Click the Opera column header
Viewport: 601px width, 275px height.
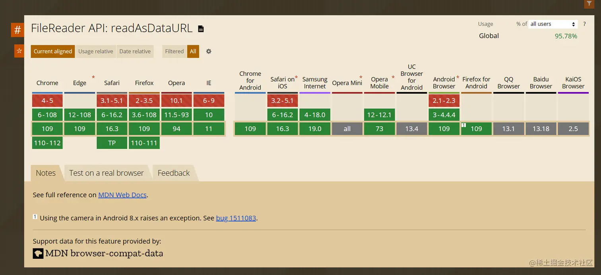[x=176, y=83]
